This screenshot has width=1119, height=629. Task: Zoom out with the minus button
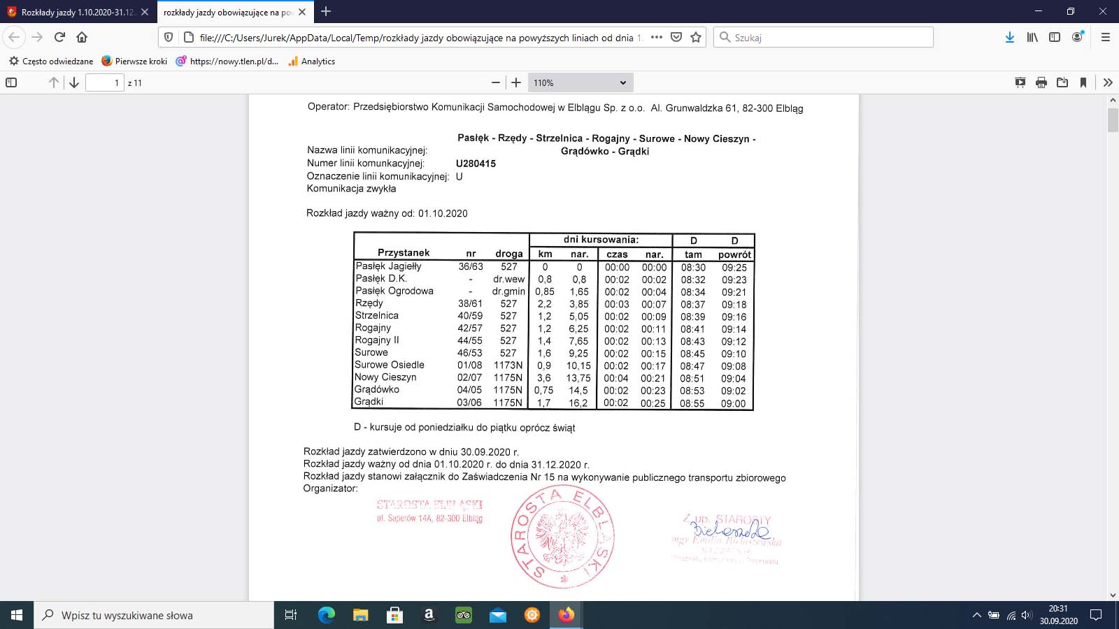tap(496, 82)
